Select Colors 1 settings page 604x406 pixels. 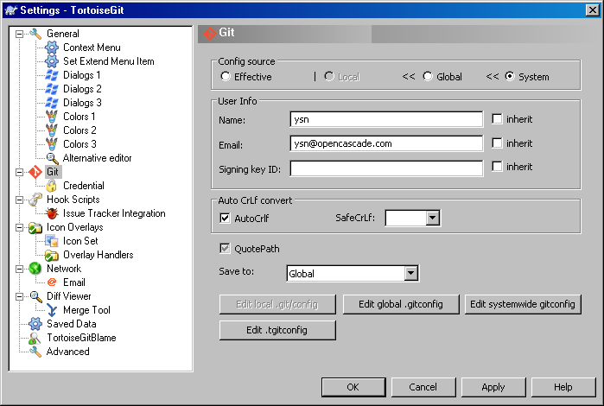click(79, 117)
